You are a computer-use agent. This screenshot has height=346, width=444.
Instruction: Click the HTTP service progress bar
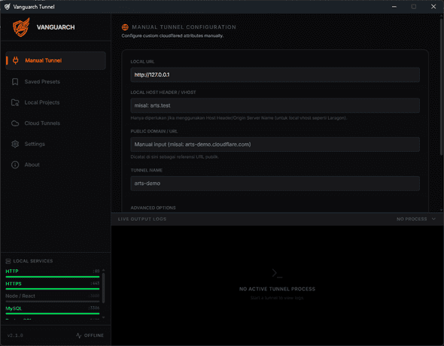pyautogui.click(x=53, y=277)
